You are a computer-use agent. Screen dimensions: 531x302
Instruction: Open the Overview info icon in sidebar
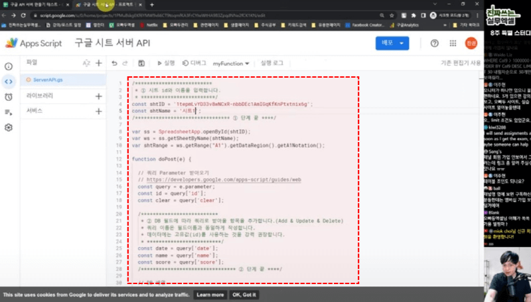(x=9, y=66)
